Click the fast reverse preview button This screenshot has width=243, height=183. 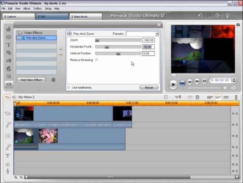tap(190, 82)
